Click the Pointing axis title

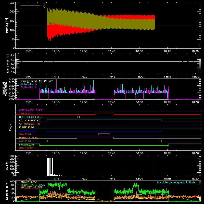7,25
